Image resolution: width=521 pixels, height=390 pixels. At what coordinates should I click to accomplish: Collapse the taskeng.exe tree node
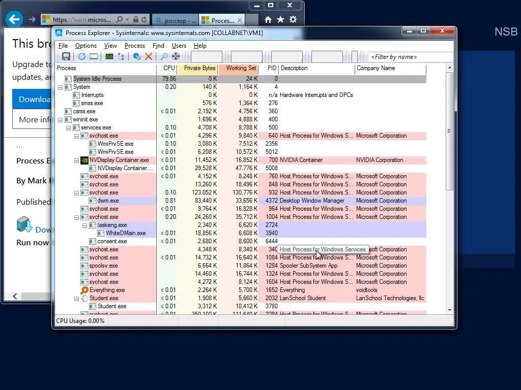pyautogui.click(x=84, y=225)
